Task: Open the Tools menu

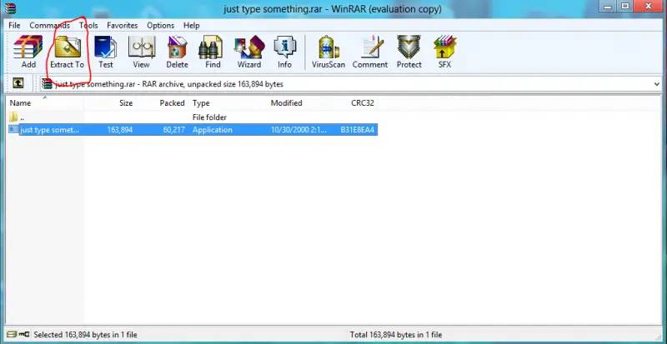Action: point(88,26)
